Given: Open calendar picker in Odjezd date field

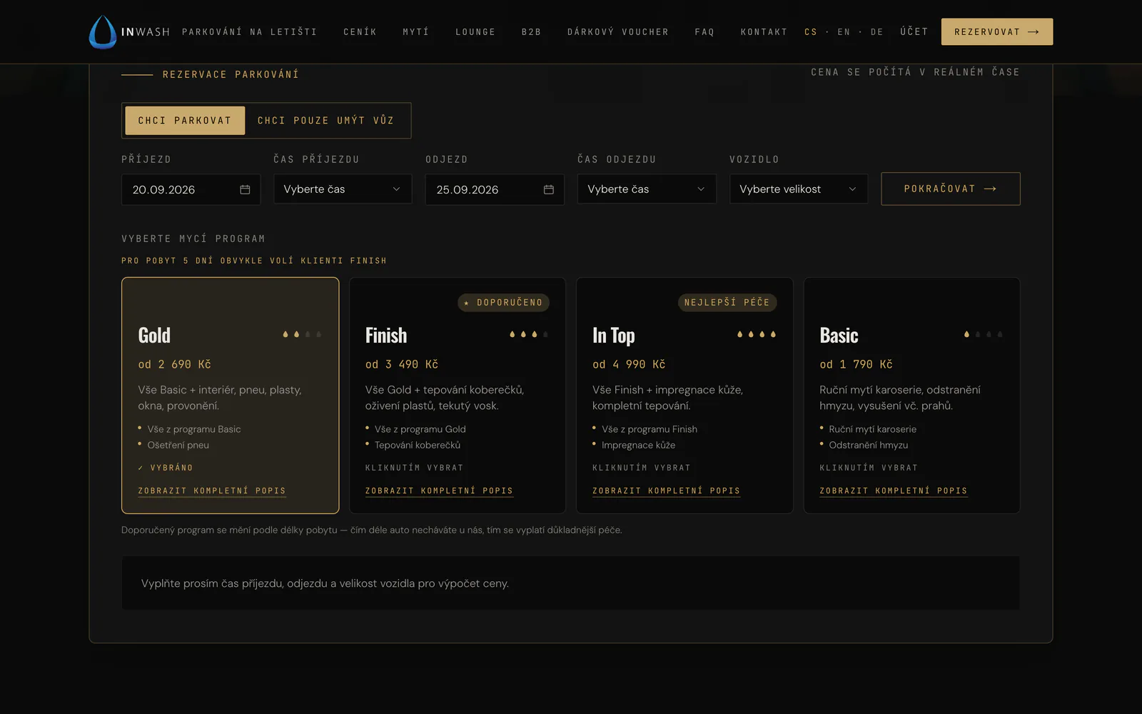Looking at the screenshot, I should pos(549,189).
